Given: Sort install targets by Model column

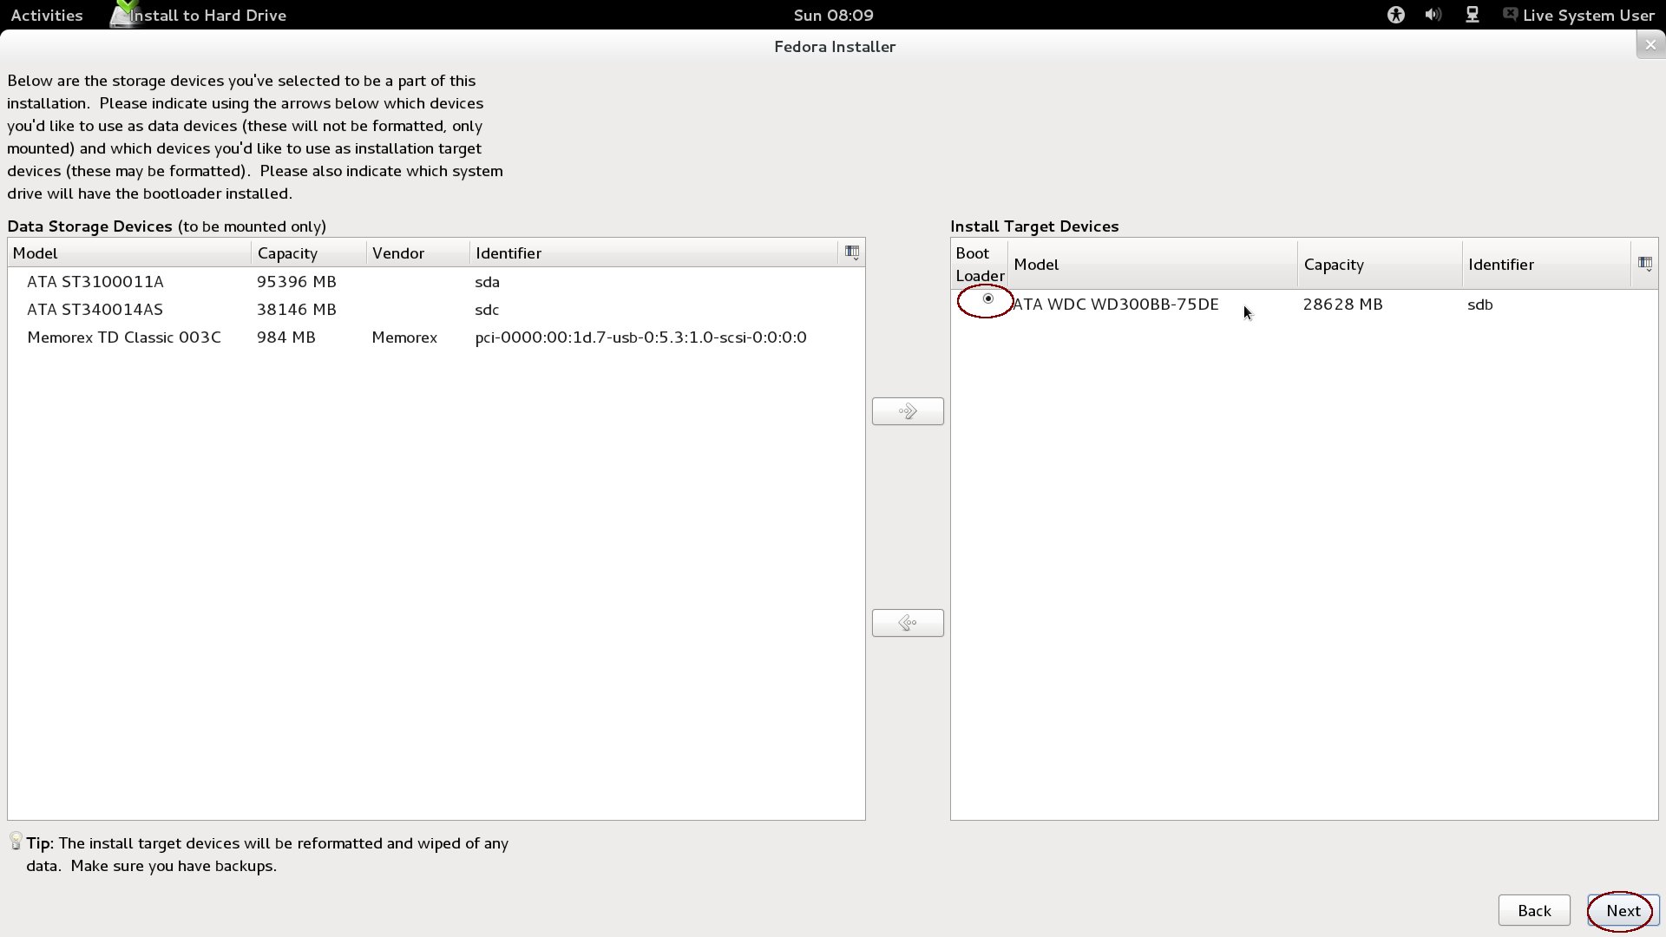Looking at the screenshot, I should [x=1152, y=264].
